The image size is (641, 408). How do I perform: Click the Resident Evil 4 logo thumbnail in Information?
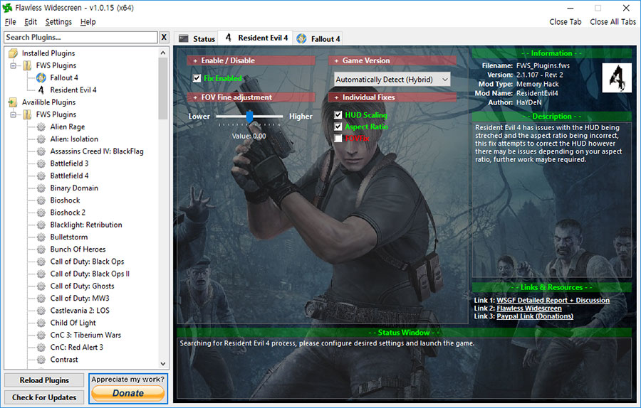[617, 77]
